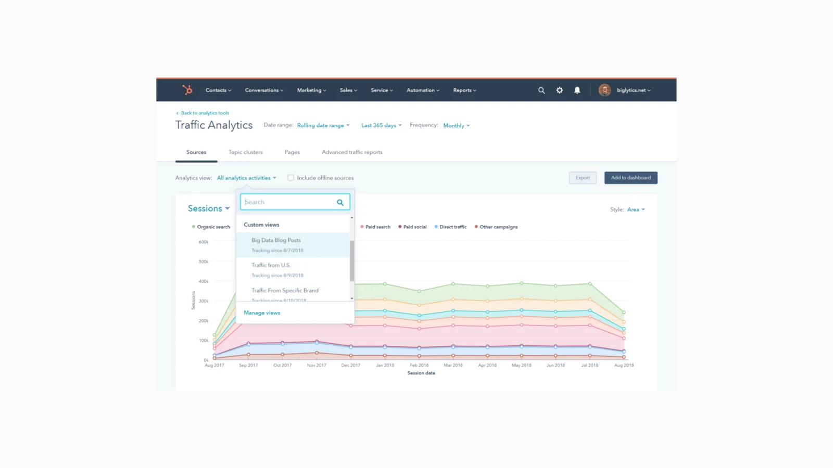This screenshot has width=833, height=468.
Task: Focus the views Search input field
Action: click(295, 202)
